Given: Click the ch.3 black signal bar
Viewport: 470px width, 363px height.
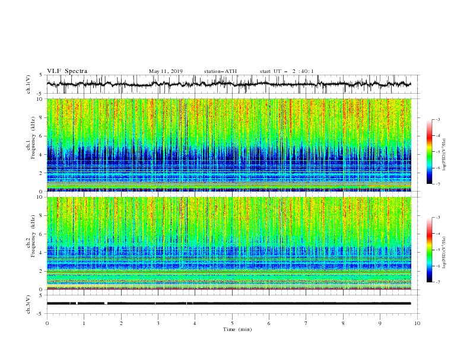Looking at the screenshot, I should 229,304.
